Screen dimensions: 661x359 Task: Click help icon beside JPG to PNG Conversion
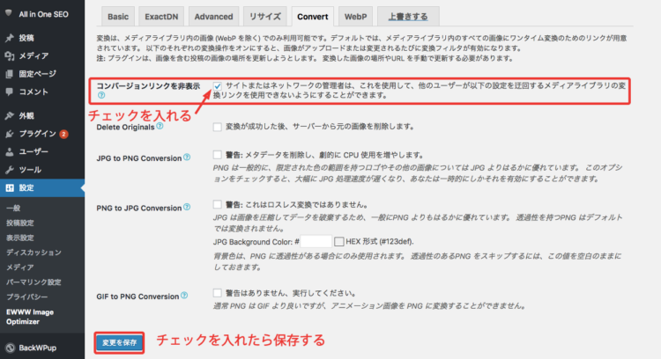pos(187,157)
